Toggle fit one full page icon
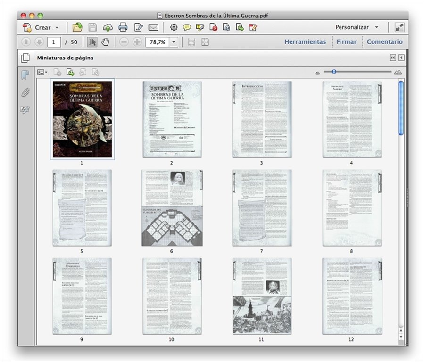Screen dimensions: 424x362 (205, 42)
